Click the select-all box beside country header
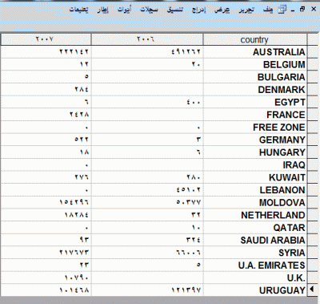This screenshot has height=304, width=320. (312, 39)
